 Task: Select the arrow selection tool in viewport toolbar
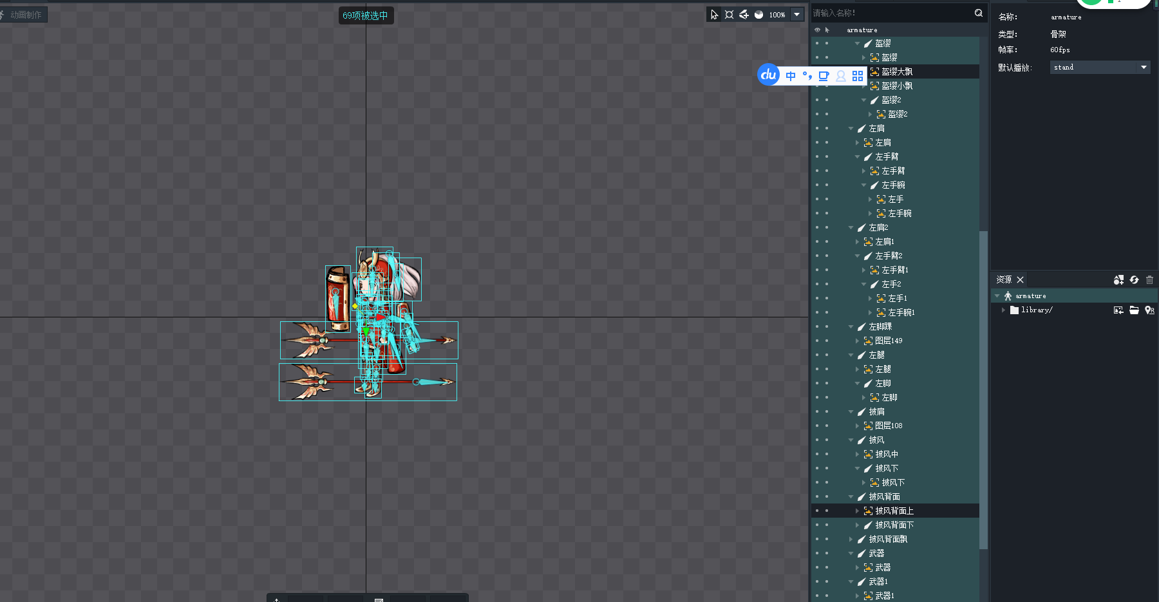pyautogui.click(x=714, y=15)
